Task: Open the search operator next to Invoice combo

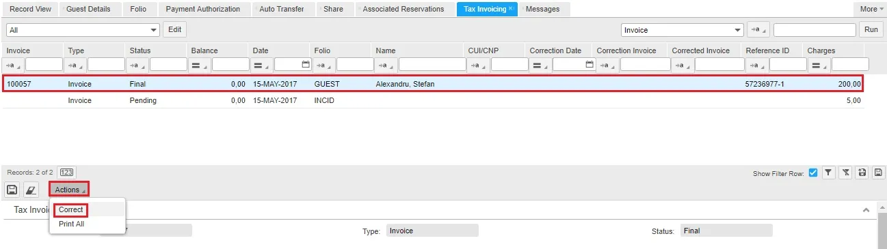Action: (x=758, y=30)
